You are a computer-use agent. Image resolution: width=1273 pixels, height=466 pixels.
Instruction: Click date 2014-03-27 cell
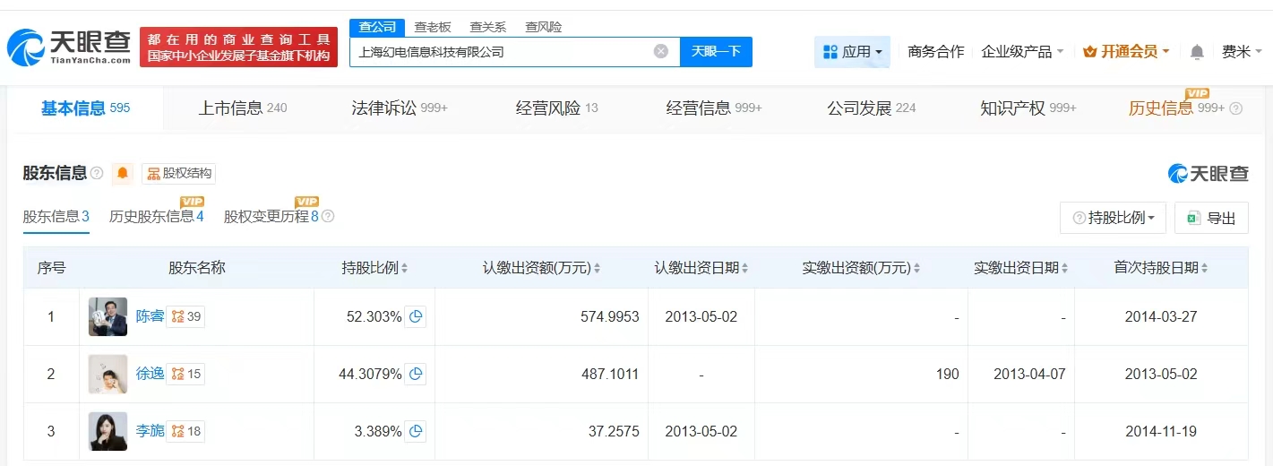pyautogui.click(x=1161, y=316)
